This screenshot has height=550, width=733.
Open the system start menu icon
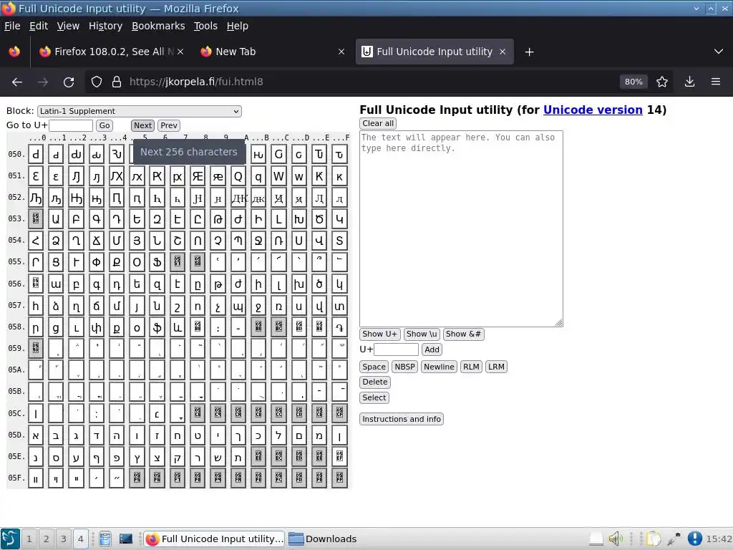[10, 539]
